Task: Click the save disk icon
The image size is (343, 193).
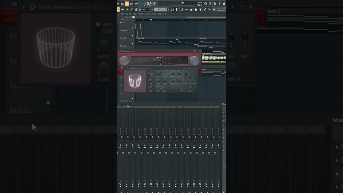Action: [224, 4]
